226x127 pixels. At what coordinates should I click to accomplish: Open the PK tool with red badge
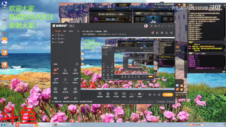[x=66, y=98]
